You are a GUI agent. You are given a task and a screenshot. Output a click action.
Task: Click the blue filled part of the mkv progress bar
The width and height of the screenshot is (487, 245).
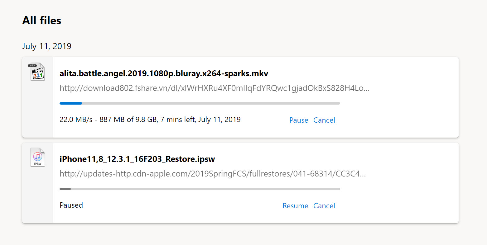(x=71, y=103)
